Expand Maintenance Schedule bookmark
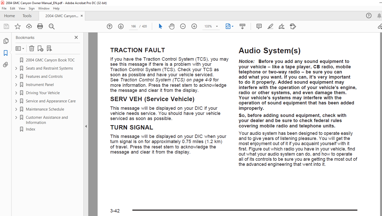 coord(16,109)
